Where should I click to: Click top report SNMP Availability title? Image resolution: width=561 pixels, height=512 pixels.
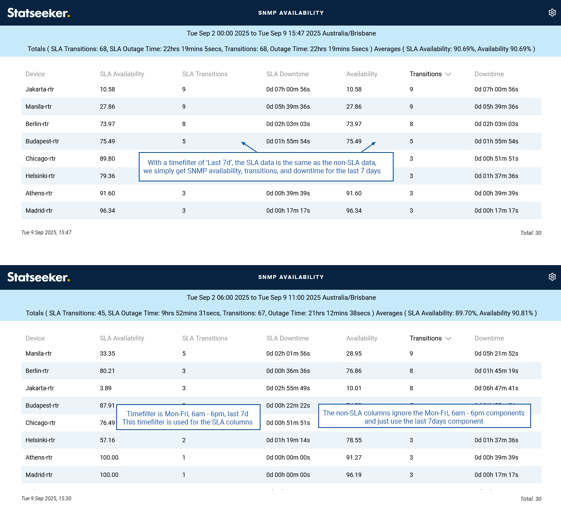coord(291,13)
